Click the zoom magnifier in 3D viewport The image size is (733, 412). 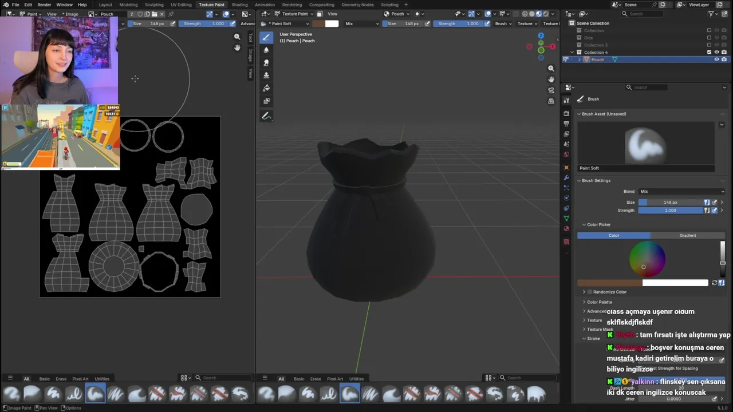click(551, 68)
